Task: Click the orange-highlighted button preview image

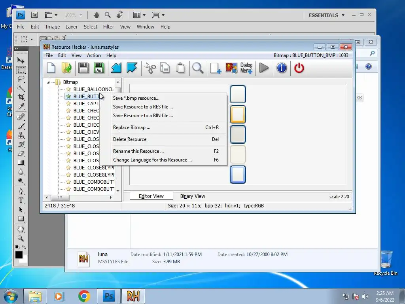Action: [238, 114]
